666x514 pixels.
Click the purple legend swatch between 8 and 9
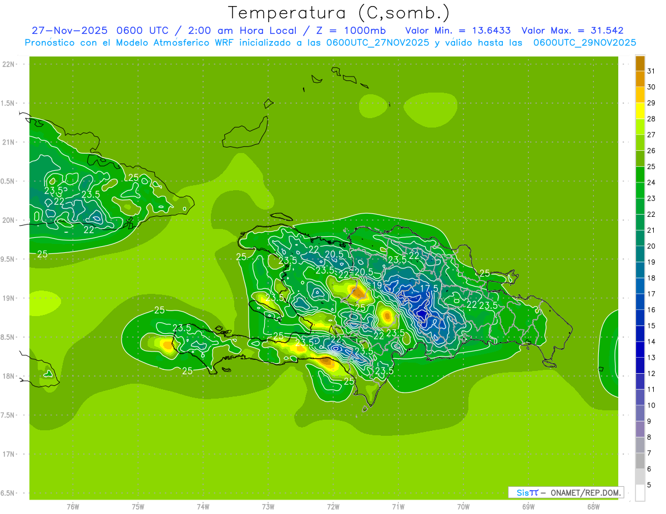(640, 429)
